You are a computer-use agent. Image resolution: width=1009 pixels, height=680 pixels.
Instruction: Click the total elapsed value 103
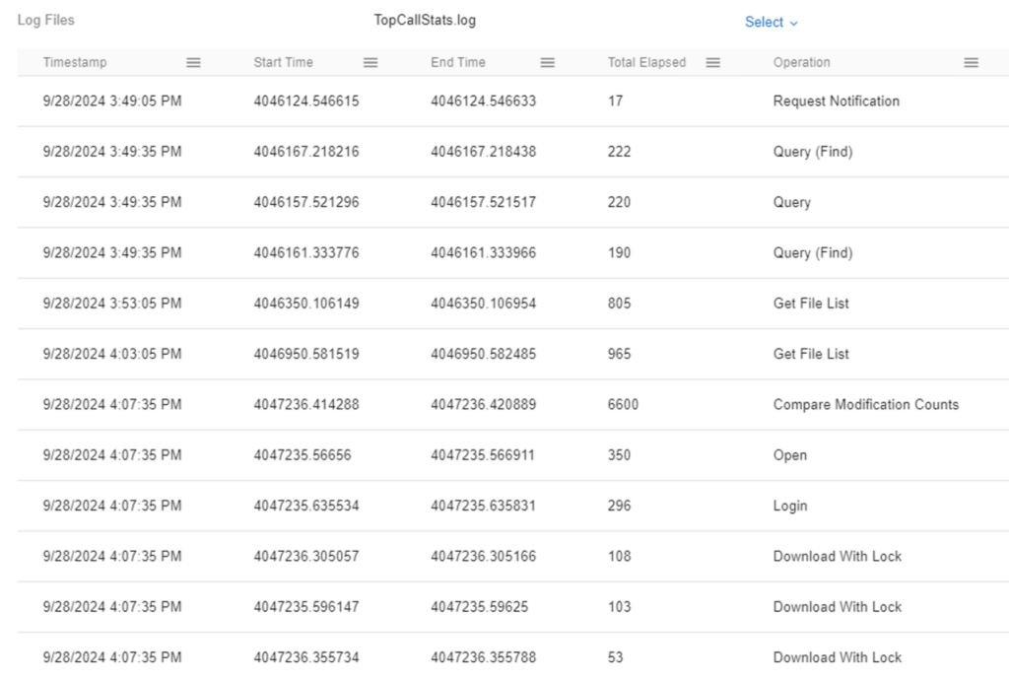(619, 607)
